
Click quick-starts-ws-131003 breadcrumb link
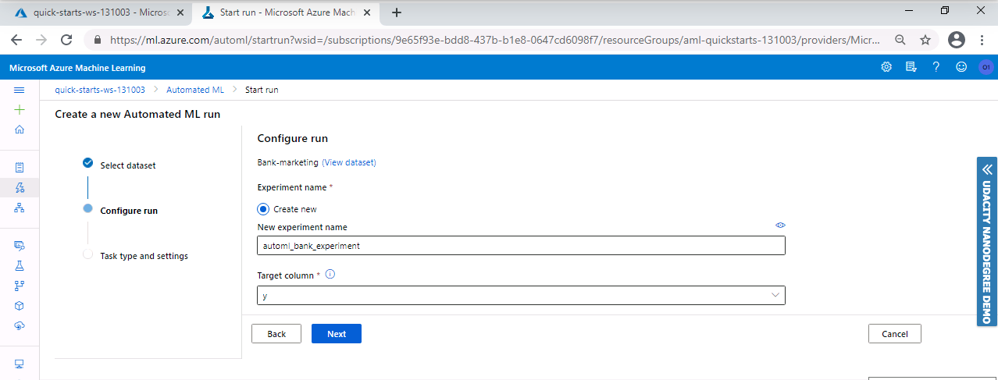pos(100,90)
